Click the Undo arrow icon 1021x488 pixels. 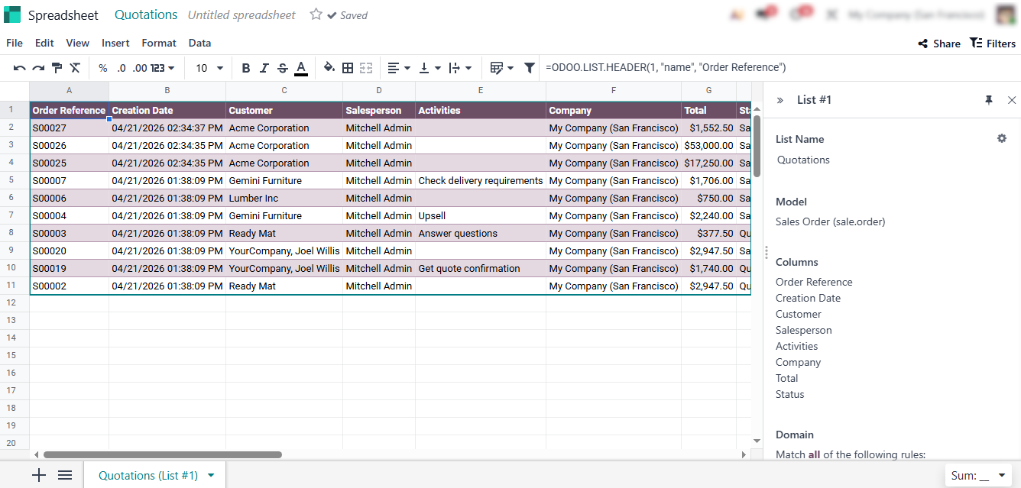coord(20,68)
